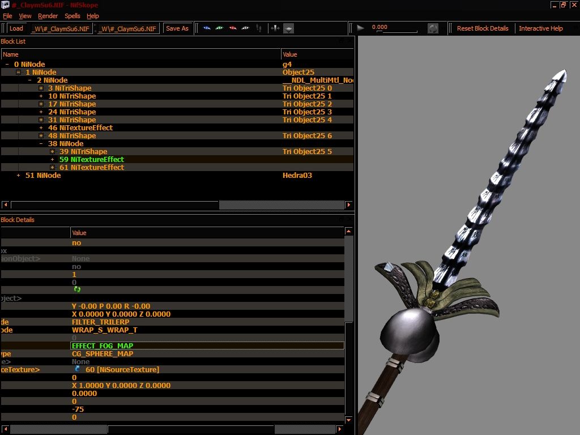The height and width of the screenshot is (435, 580).
Task: Click the Value column header in Block Details
Action: (207, 233)
